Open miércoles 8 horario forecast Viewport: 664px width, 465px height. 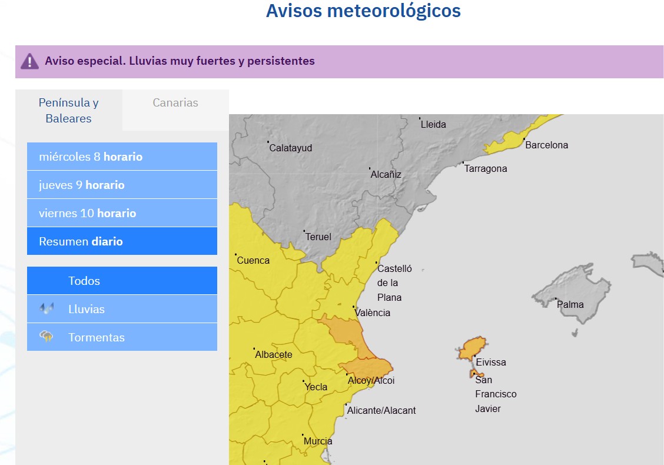point(122,157)
